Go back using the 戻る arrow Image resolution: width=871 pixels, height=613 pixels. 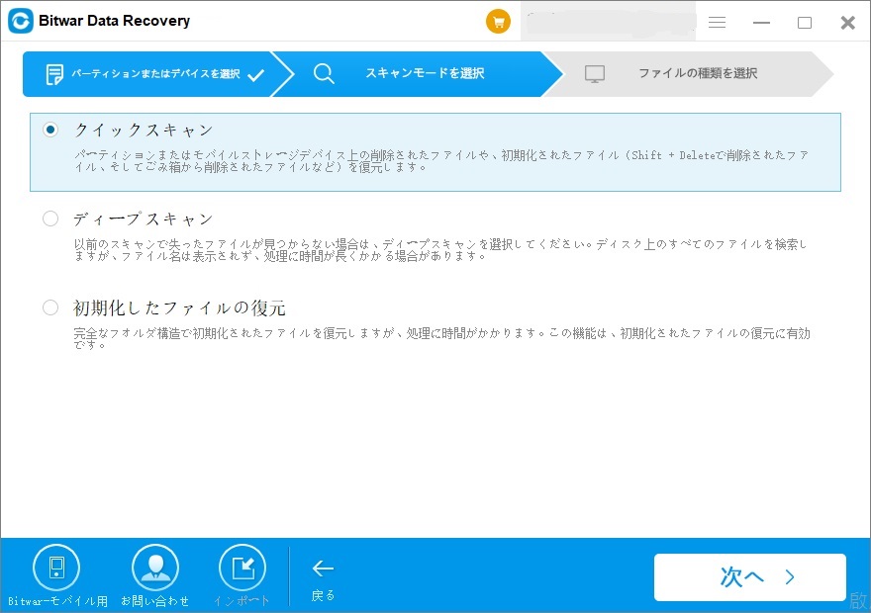click(x=323, y=569)
